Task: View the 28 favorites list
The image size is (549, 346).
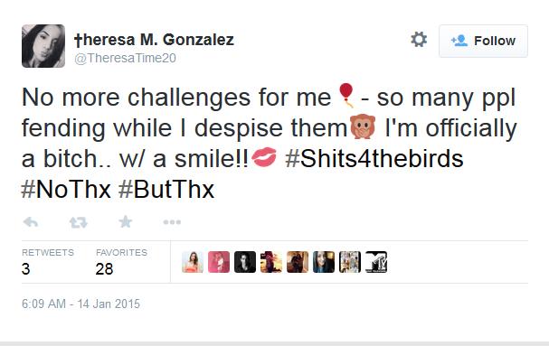Action: point(121,262)
